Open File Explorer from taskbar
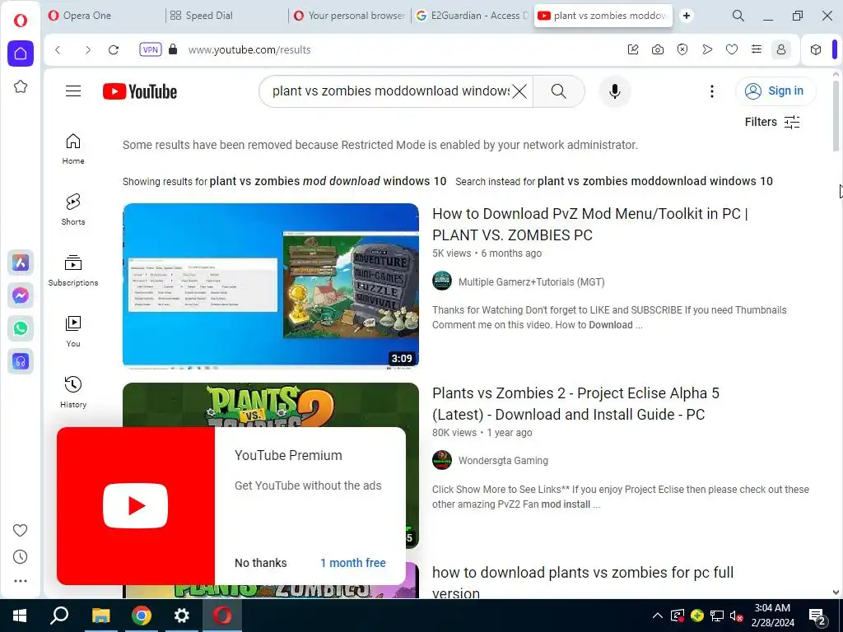Viewport: 843px width, 632px height. [100, 616]
